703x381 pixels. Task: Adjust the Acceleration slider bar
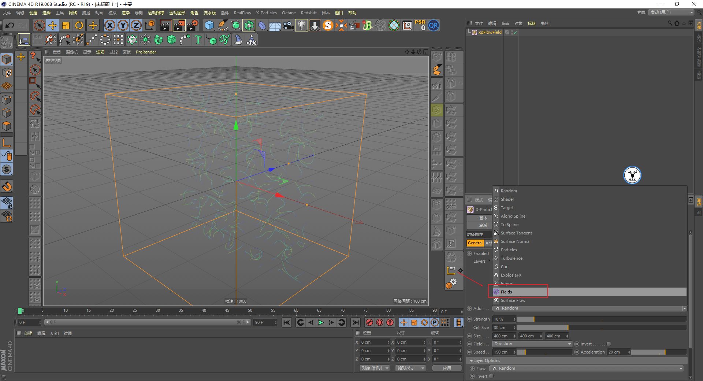point(659,352)
